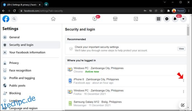This screenshot has width=192, height=111.
Task: Open the Marketplace icon
Action: 115,19
